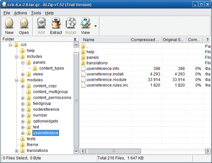Click the Open archive egg icon
Image resolution: width=212 pixels, height=163 pixels.
point(24,23)
